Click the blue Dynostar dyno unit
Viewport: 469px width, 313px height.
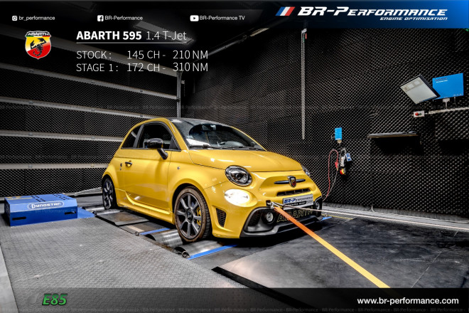(41, 208)
